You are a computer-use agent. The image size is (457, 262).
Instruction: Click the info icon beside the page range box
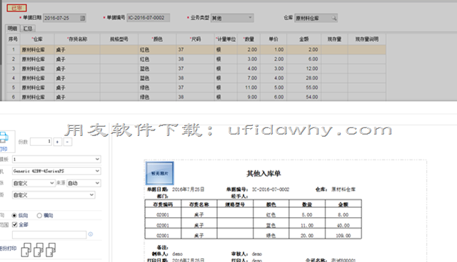coord(91,234)
